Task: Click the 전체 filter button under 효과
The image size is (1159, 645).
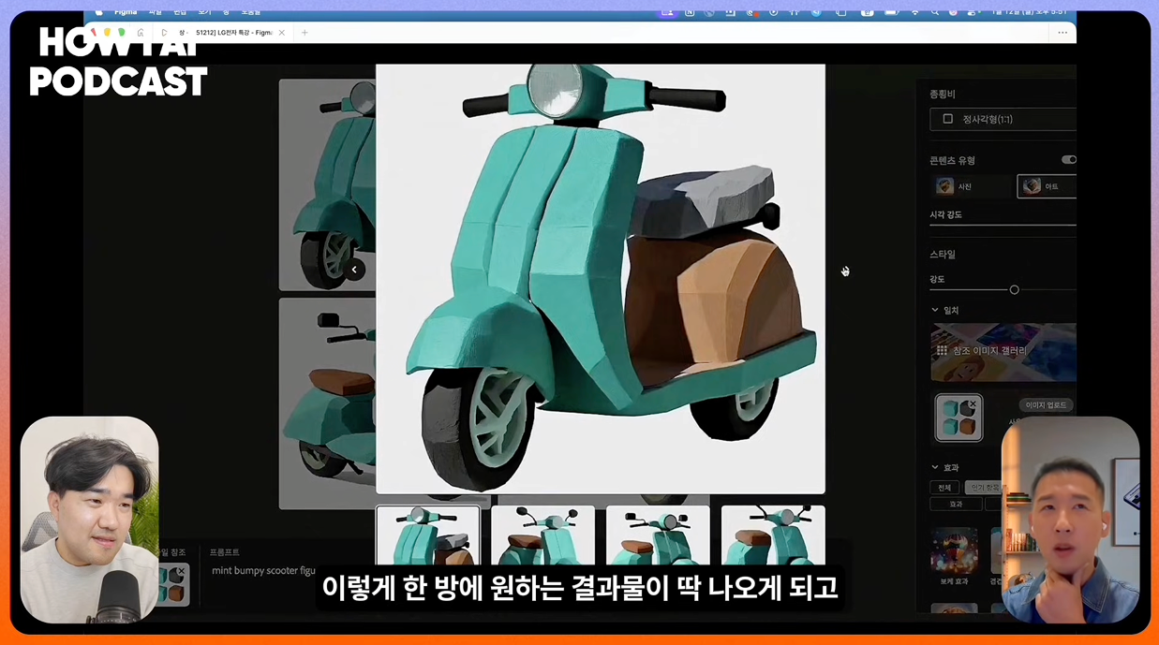Action: pos(944,486)
